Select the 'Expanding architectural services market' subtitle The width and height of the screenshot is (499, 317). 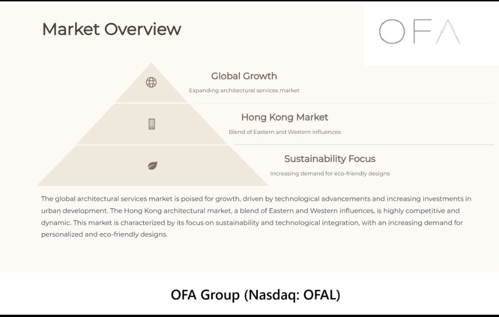click(x=244, y=90)
